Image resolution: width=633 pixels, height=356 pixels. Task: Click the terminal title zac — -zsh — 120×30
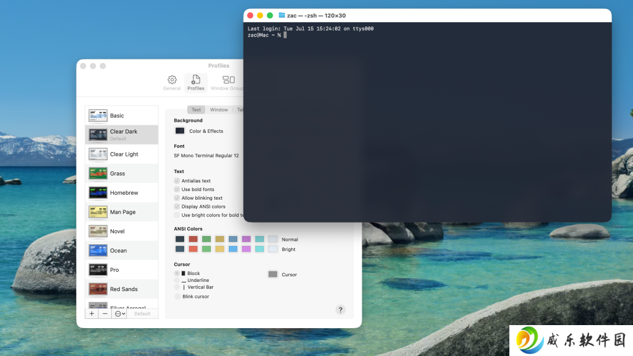[x=316, y=15]
